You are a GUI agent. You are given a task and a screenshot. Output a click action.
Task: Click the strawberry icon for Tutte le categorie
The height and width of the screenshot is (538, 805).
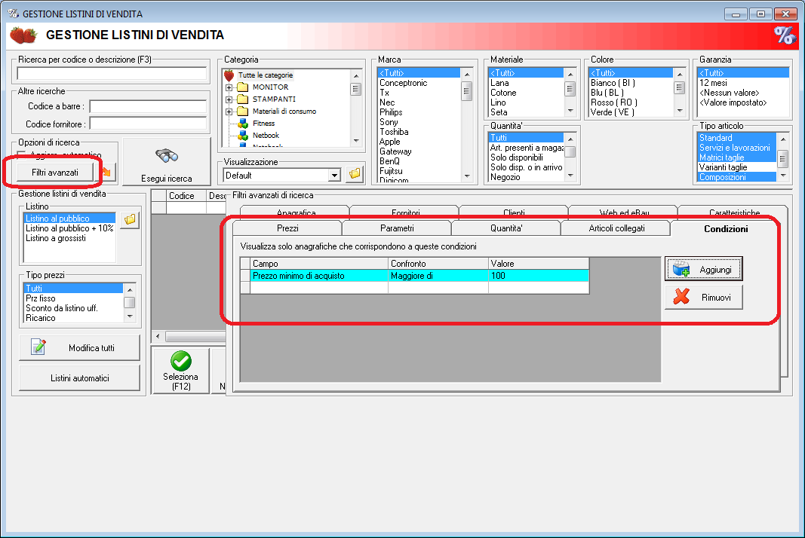[229, 75]
